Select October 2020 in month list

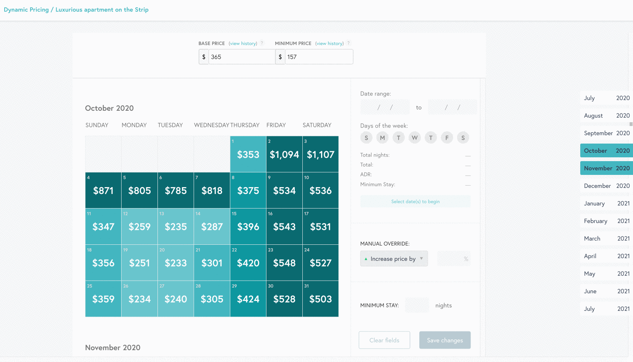tap(607, 150)
